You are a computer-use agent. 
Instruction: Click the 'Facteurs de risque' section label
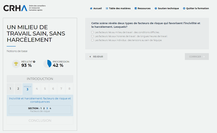pos(40,111)
